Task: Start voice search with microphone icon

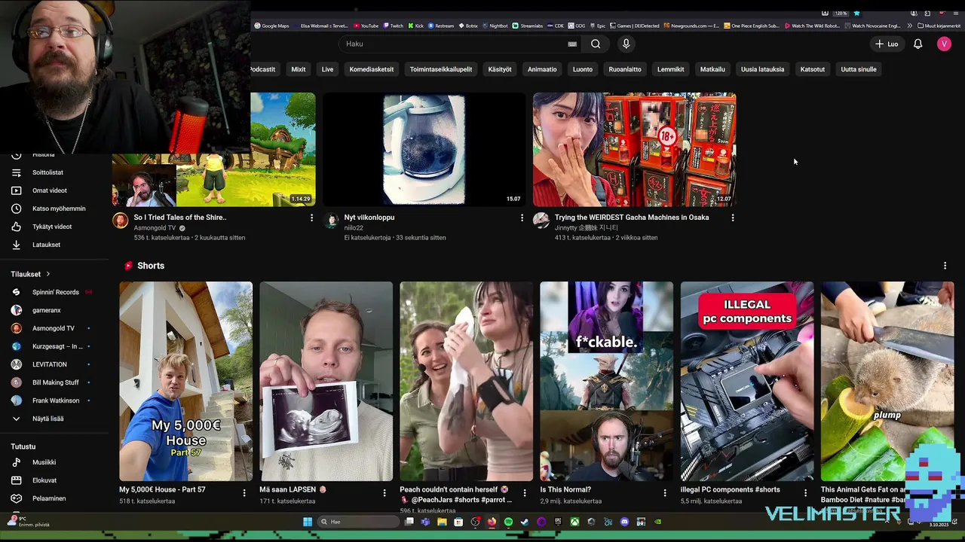Action: point(626,44)
